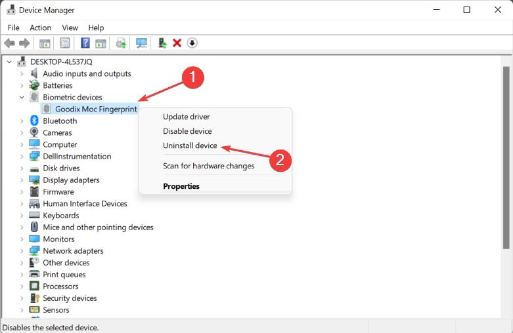Click Scan for hardware changes monitor icon
The width and height of the screenshot is (513, 333).
pos(141,43)
